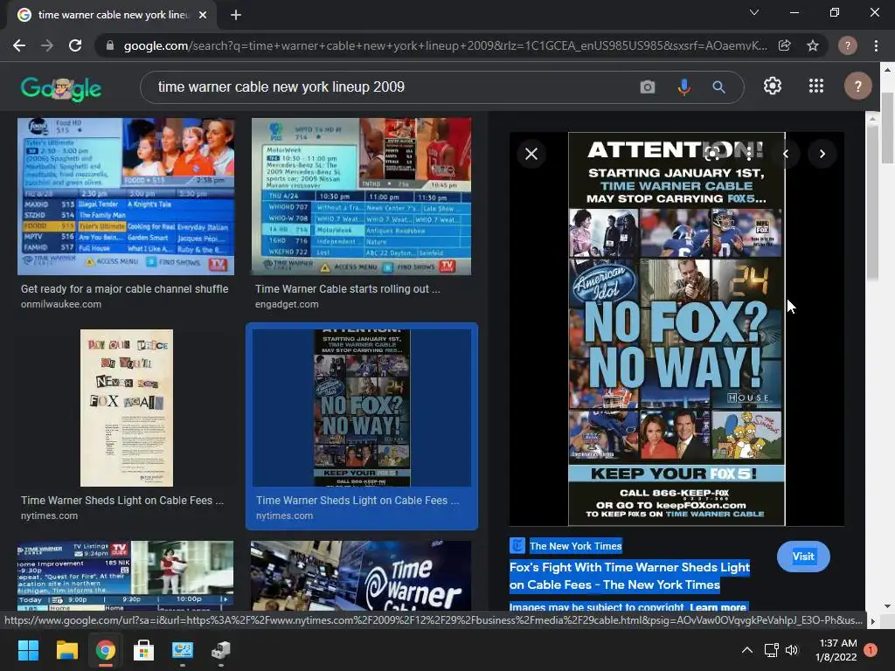Open Google quick settings gear
The image size is (895, 671).
tap(773, 86)
